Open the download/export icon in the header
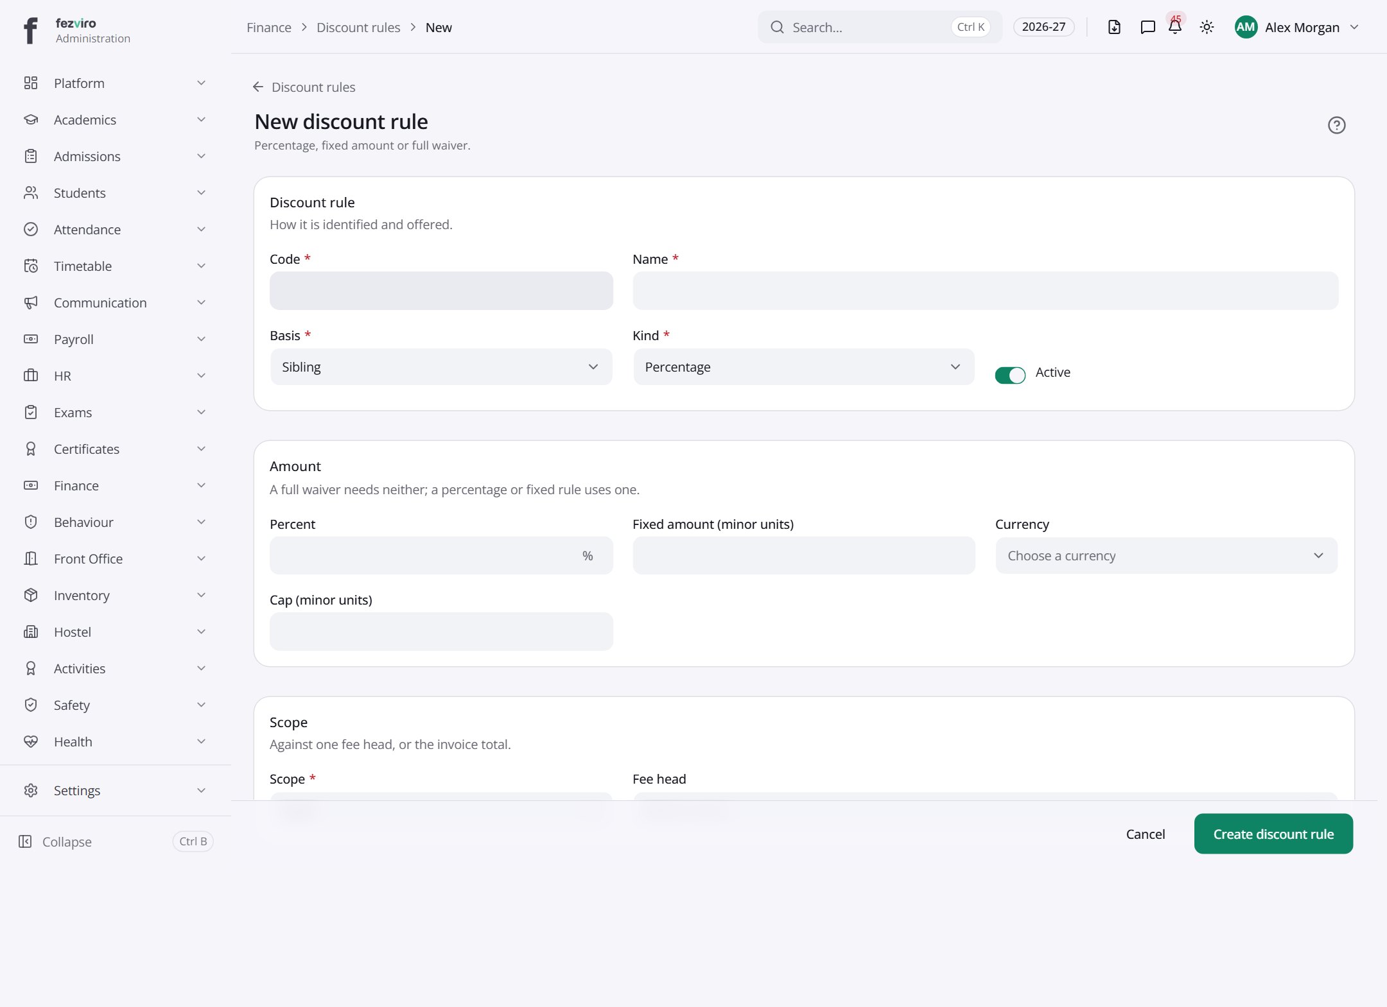Viewport: 1387px width, 1007px height. 1114,27
